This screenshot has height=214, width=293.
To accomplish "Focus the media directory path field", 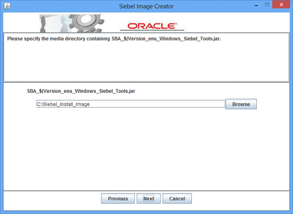I will (131, 104).
